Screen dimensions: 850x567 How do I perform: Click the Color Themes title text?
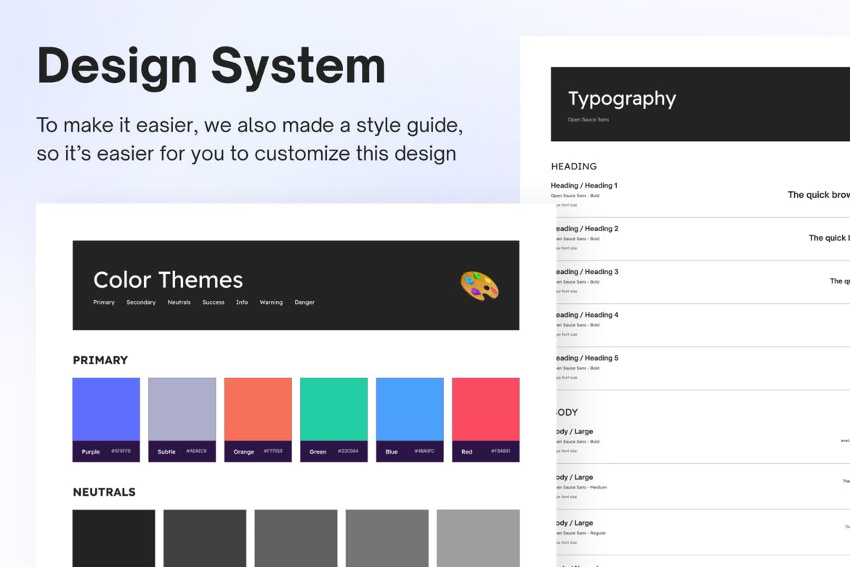tap(168, 280)
